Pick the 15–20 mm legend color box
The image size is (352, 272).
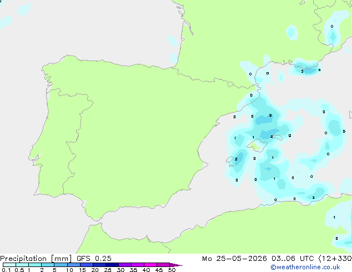click(x=87, y=265)
